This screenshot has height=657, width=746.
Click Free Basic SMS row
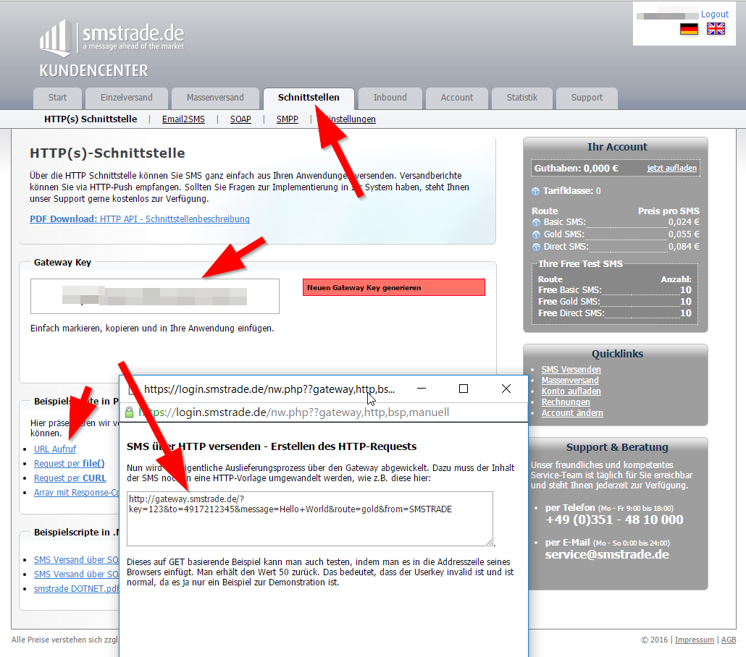pos(615,290)
